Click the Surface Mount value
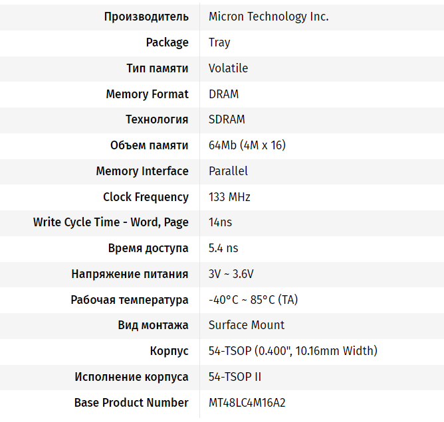 coord(247,325)
